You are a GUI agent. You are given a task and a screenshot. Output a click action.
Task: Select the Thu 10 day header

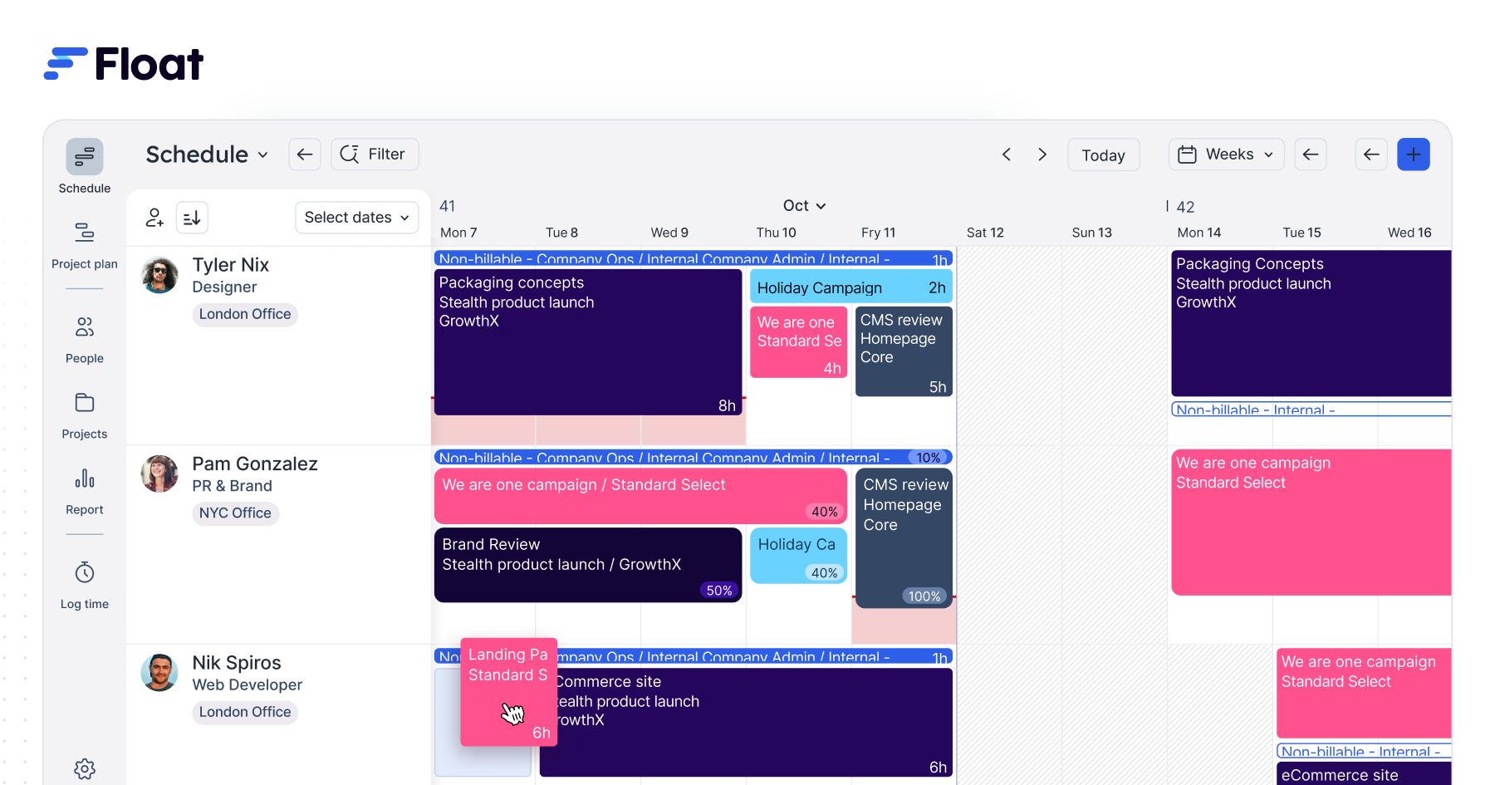point(776,233)
